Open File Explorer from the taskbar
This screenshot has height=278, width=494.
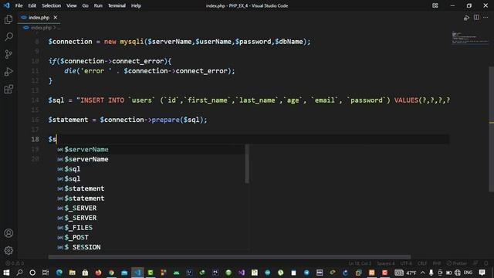pos(72,273)
